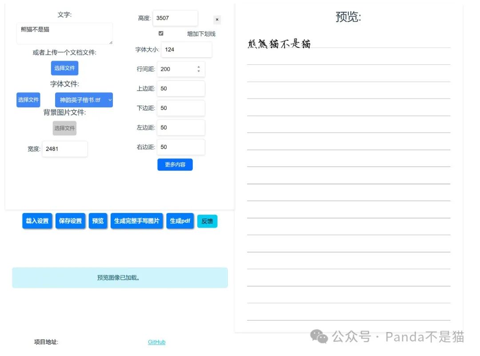Click the grey 选择文件 button for 背景图片文件
This screenshot has height=356, width=480.
coord(64,128)
